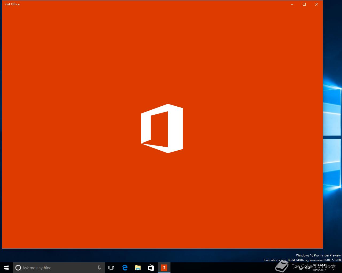Click the 'Get Office' window title text
Viewport: 342px width, 273px height.
12,4
